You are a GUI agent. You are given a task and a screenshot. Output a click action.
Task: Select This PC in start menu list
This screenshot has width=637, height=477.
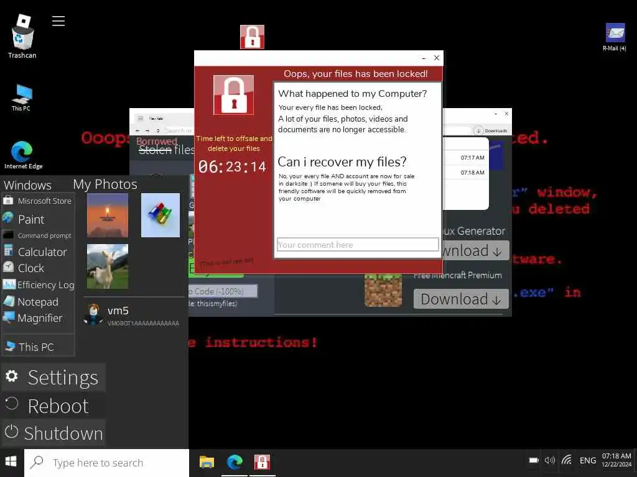(x=29, y=347)
